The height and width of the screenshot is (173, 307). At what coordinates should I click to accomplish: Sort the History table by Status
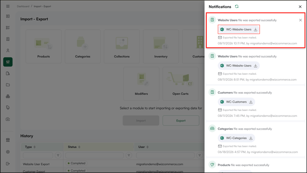[79, 147]
